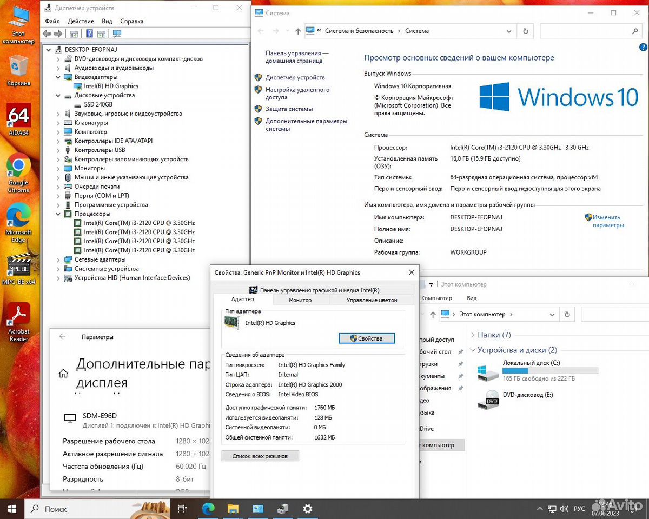Click the search field in System window

[x=591, y=31]
